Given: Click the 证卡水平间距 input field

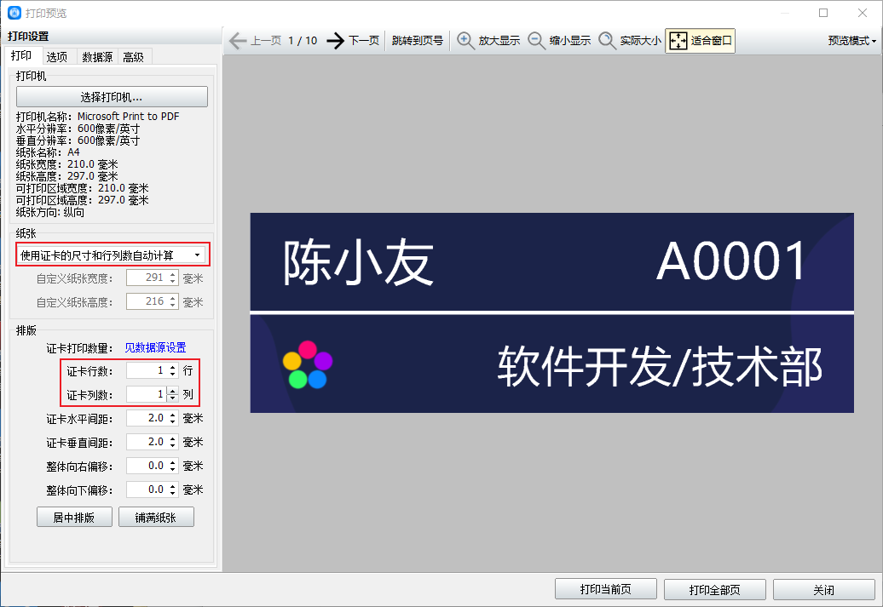Looking at the screenshot, I should tap(146, 418).
